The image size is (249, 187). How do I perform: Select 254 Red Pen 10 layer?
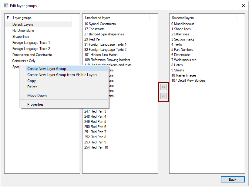click(96, 147)
